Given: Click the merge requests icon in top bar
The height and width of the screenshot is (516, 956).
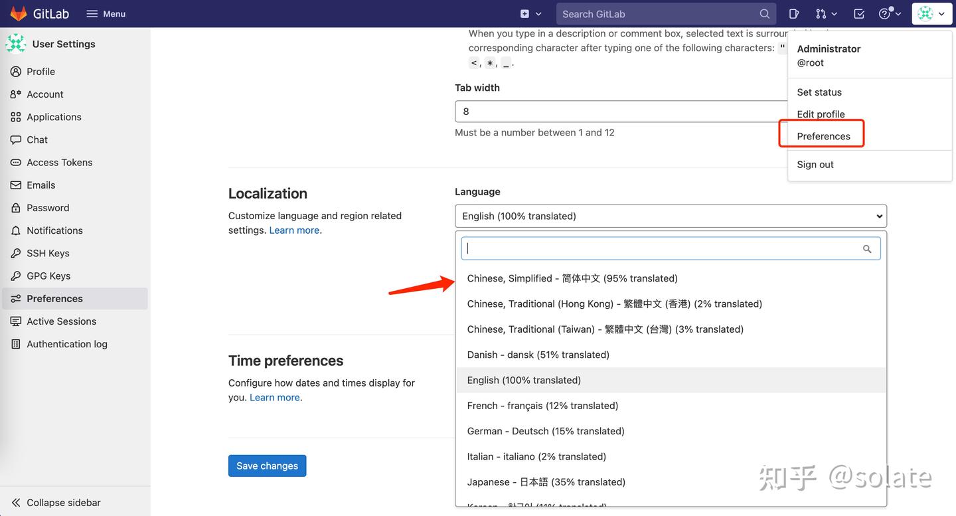Looking at the screenshot, I should coord(821,13).
